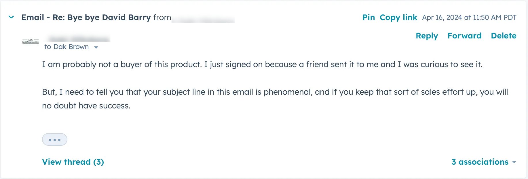Click the ATG Capital Management sender avatar
Image resolution: width=528 pixels, height=179 pixels.
pyautogui.click(x=30, y=40)
